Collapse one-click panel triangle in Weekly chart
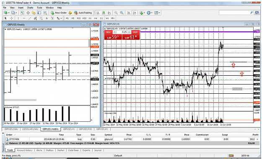Viewport: 262px width, 159px height. click(x=5, y=29)
